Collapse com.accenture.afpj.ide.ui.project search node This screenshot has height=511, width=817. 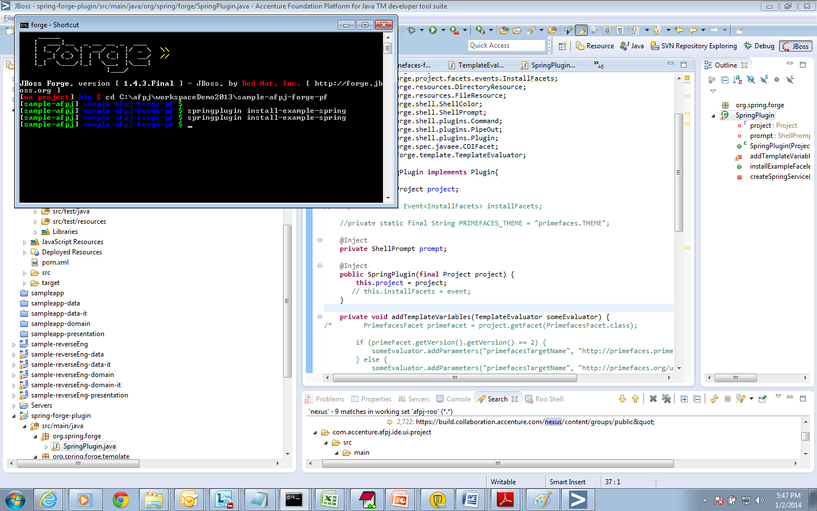315,432
